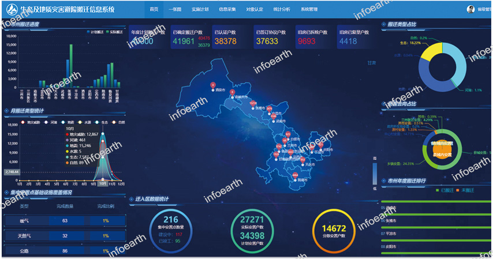The width and height of the screenshot is (493, 259).
Task: Click the 嘉峪关市 map marker pin
Action: pos(232,92)
